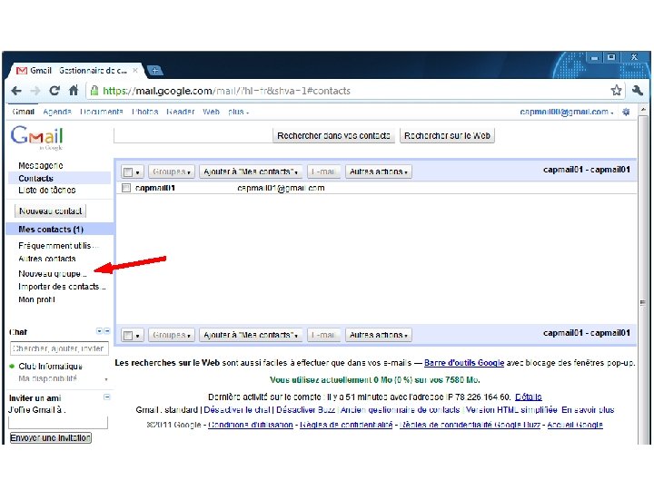Open top Autres actions dropdown
This screenshot has height=490, width=654.
[x=378, y=171]
